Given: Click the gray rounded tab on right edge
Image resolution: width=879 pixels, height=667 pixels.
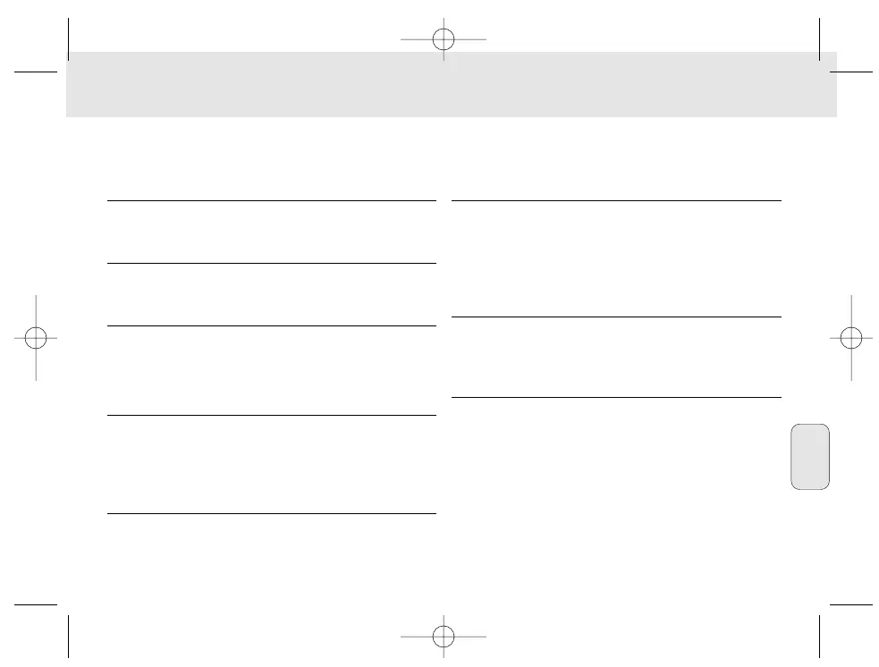Looking at the screenshot, I should [810, 457].
